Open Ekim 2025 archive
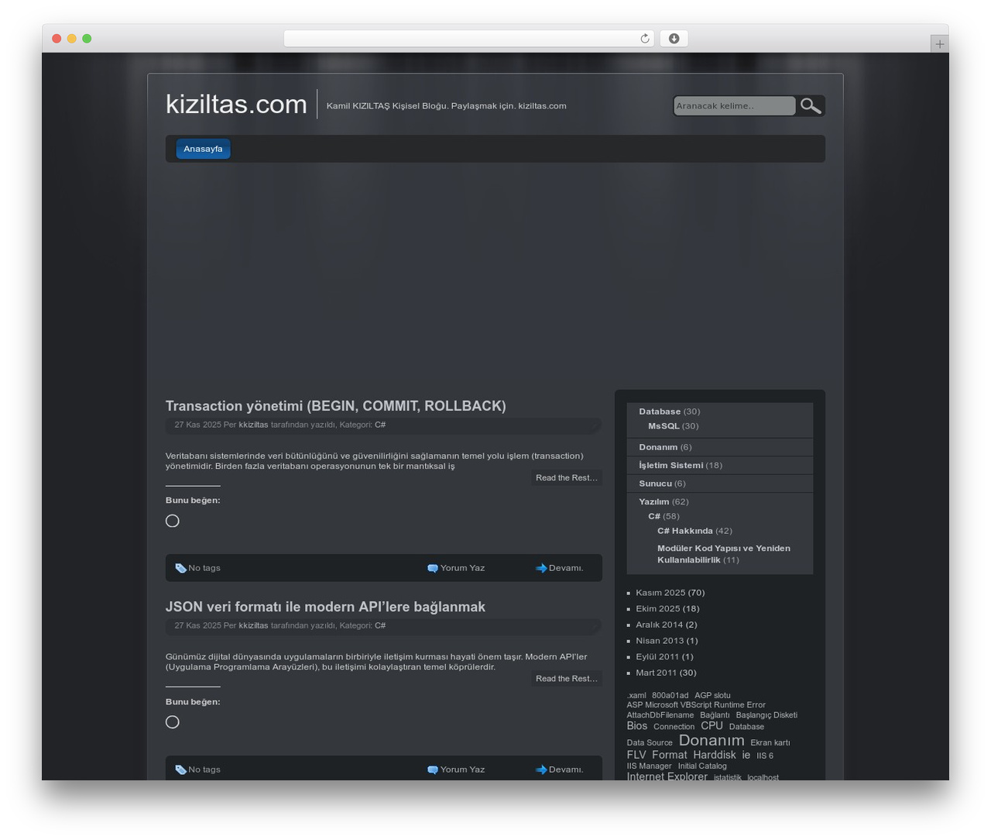This screenshot has width=991, height=840. [658, 609]
